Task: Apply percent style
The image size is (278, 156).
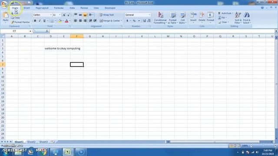Action: coord(134,21)
